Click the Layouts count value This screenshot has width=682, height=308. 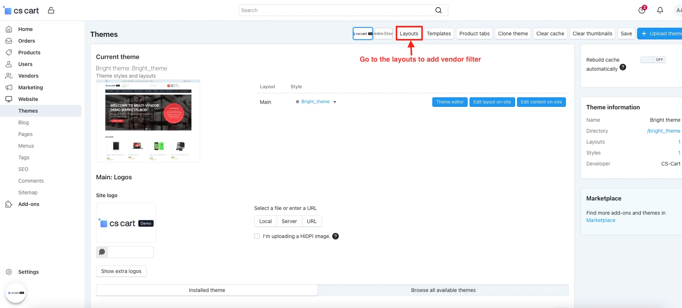[x=679, y=142]
